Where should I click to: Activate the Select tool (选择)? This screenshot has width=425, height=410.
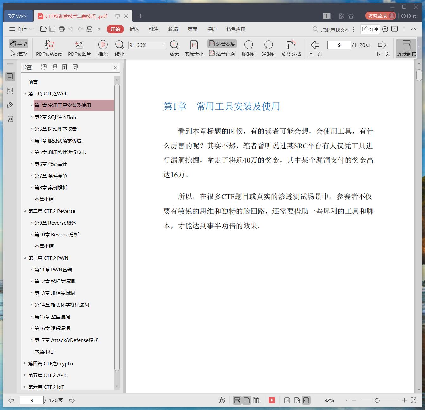pos(18,54)
